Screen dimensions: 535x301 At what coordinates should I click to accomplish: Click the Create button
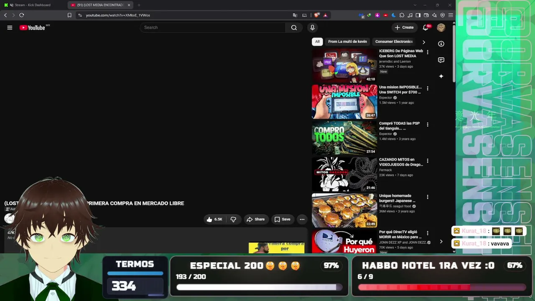coord(404,28)
